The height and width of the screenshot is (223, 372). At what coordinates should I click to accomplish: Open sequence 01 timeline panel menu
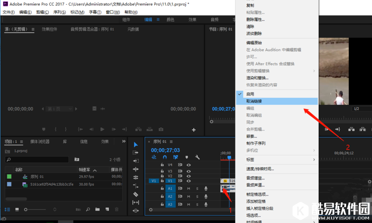click(x=171, y=141)
